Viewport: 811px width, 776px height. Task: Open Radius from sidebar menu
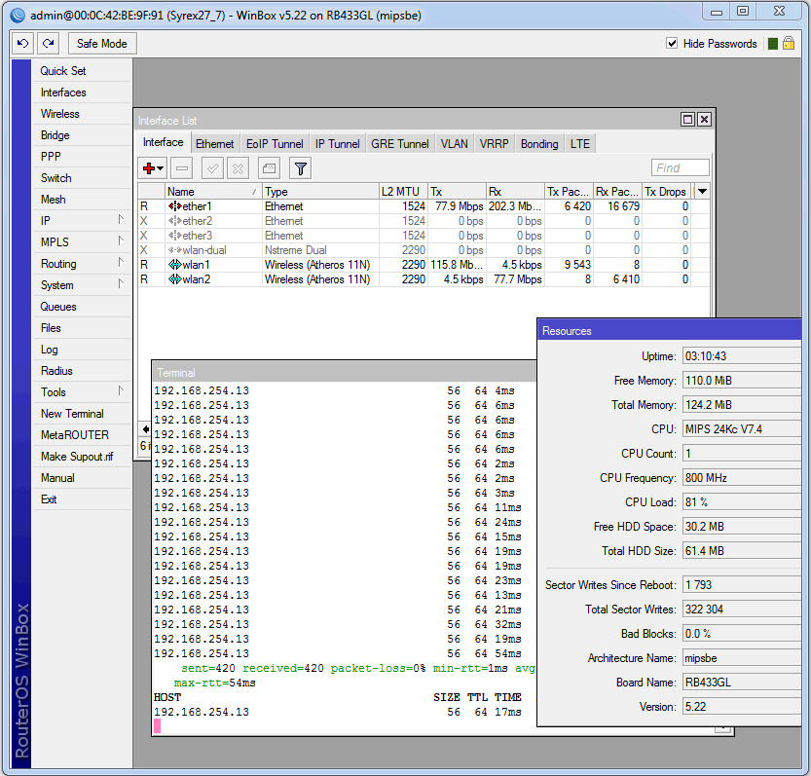(81, 371)
